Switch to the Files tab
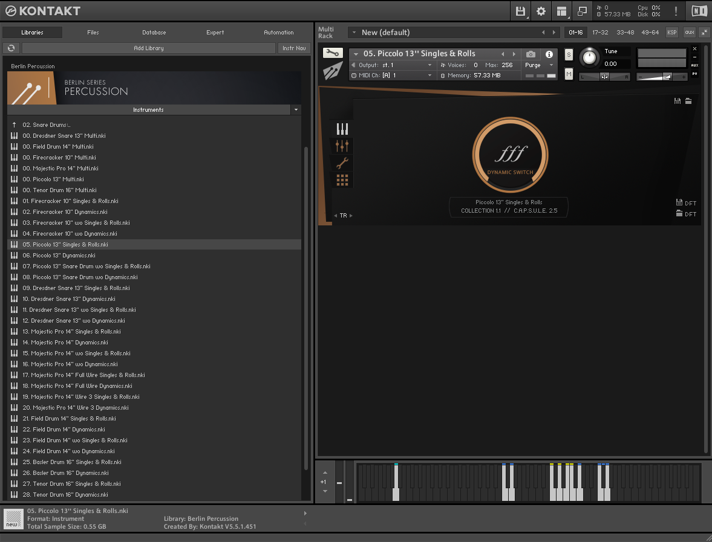 [x=93, y=32]
